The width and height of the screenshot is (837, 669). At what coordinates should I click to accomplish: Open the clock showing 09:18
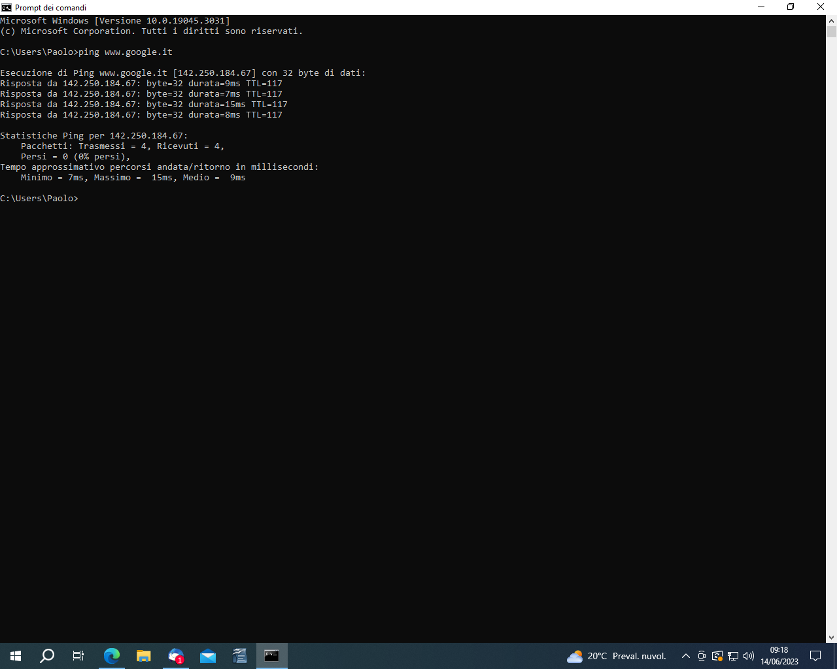point(779,656)
